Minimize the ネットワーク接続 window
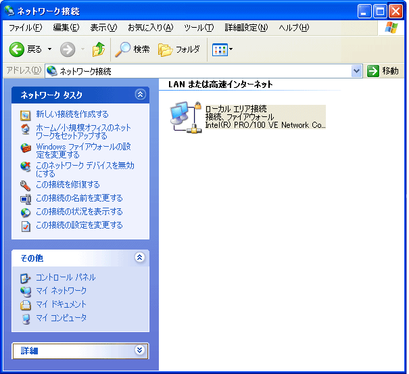The image size is (409, 374). tap(364, 11)
